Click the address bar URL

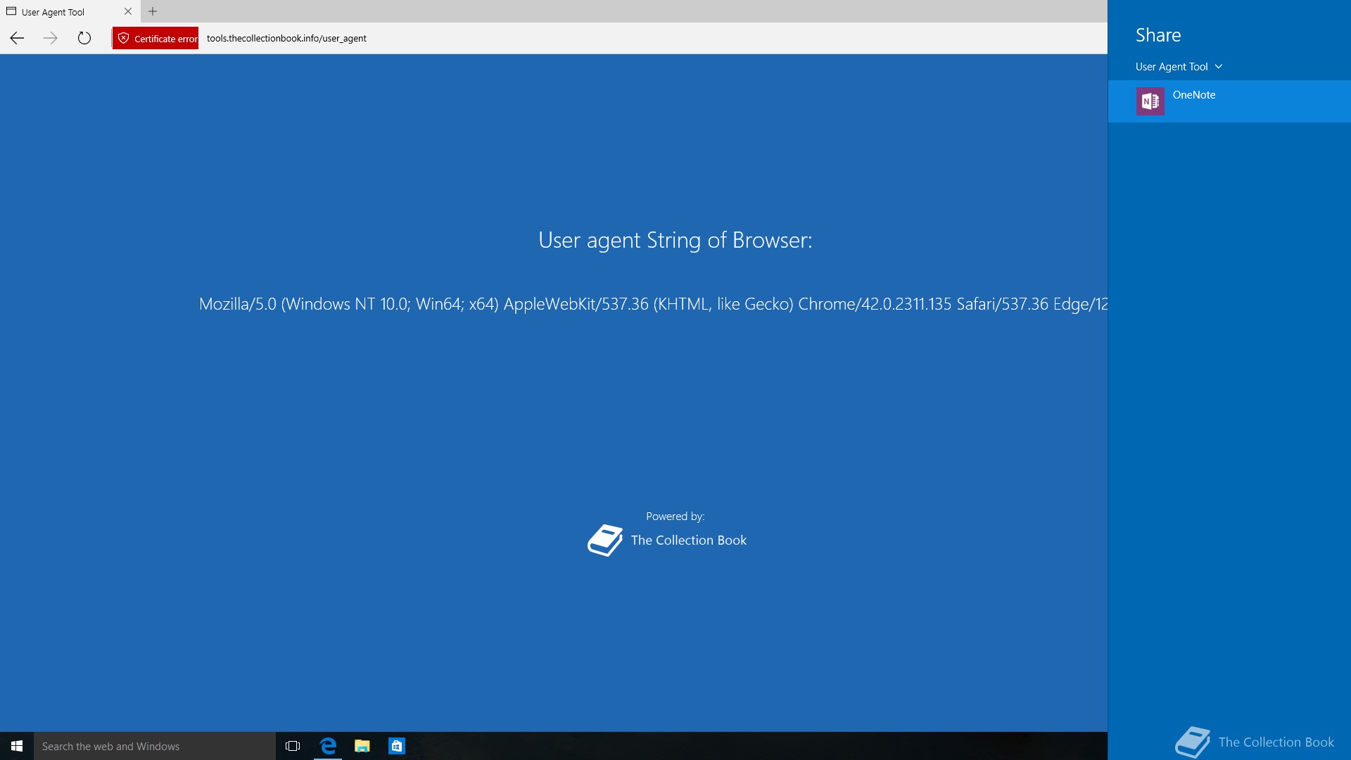click(286, 38)
